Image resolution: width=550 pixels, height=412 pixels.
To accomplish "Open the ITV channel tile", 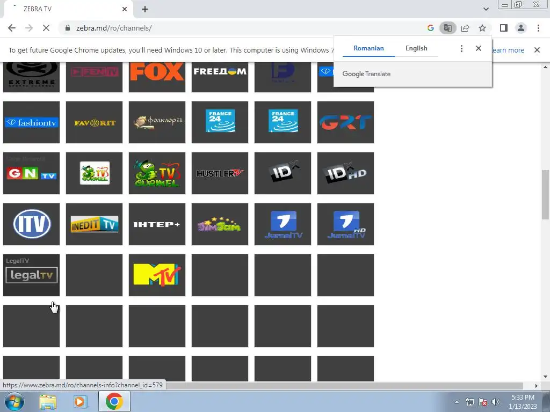I will [x=31, y=224].
